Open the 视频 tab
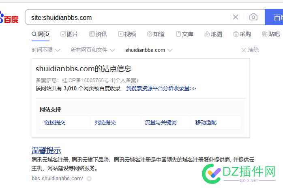 pyautogui.click(x=127, y=34)
